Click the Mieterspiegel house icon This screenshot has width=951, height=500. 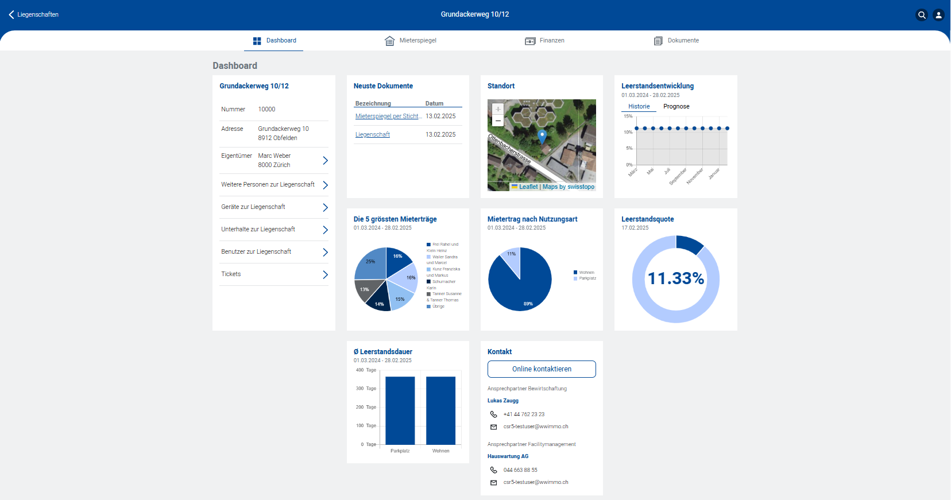[x=389, y=41]
